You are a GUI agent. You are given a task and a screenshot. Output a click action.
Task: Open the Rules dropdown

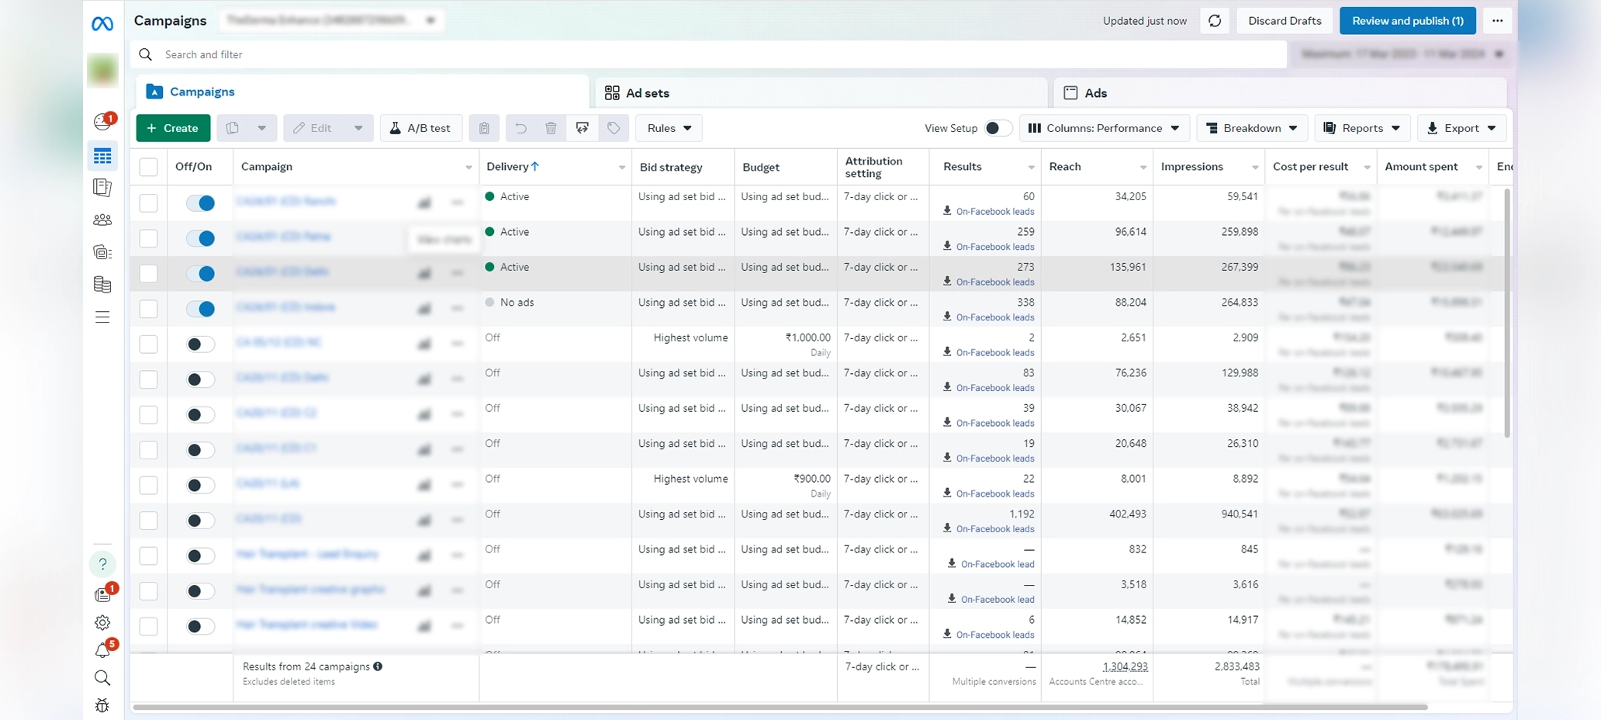[x=669, y=128]
